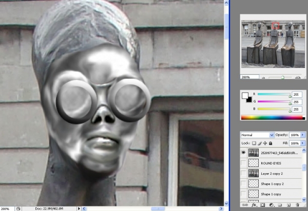Open the layer style fx menu

click(x=254, y=205)
